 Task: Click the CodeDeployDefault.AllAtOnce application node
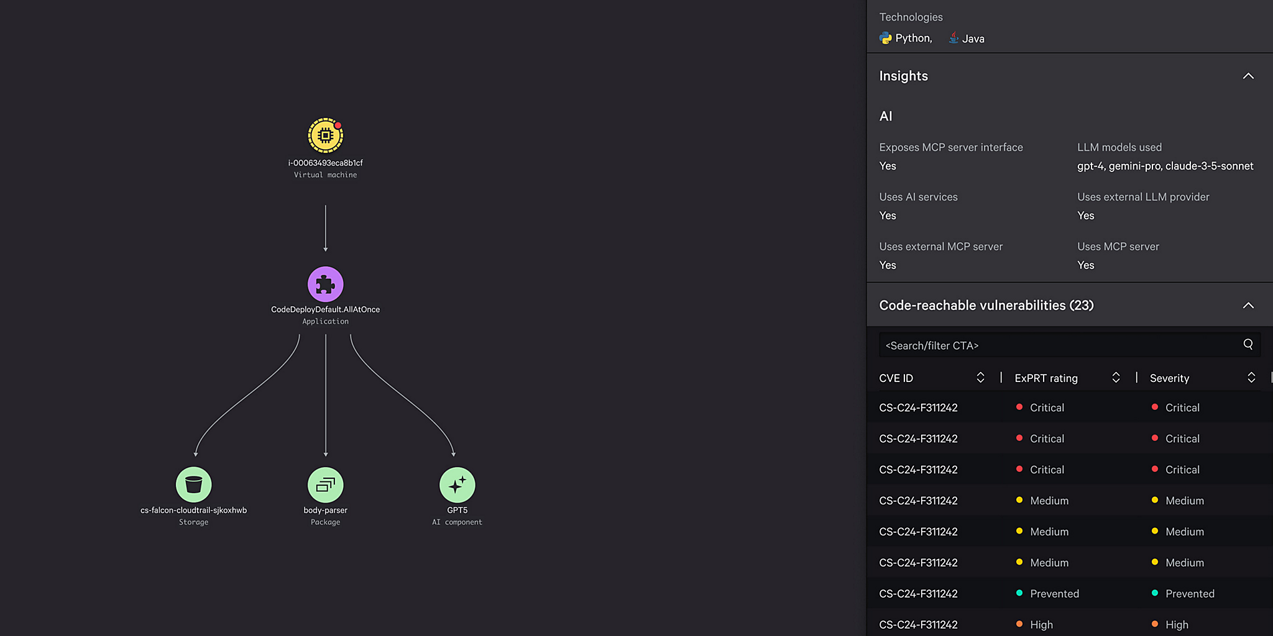coord(325,284)
